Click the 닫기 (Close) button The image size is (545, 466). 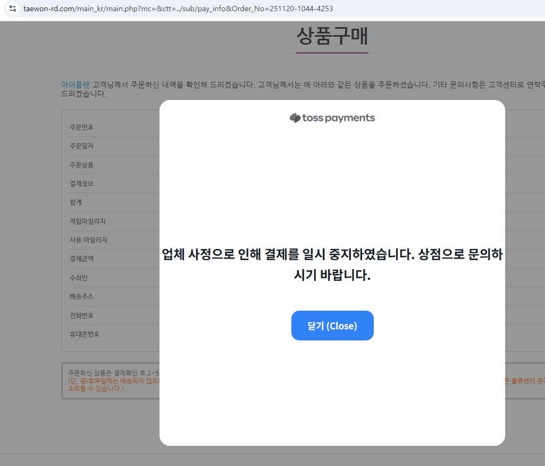[x=332, y=326]
